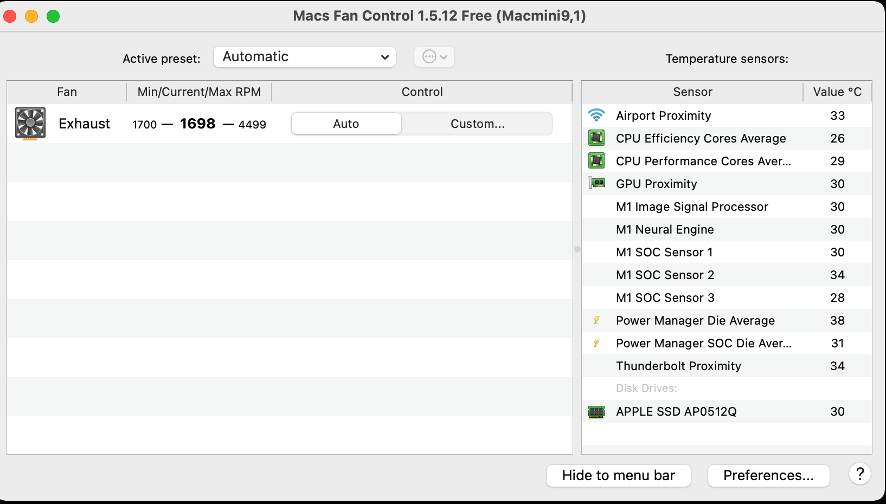Click the Control column header
The width and height of the screenshot is (886, 504).
422,92
